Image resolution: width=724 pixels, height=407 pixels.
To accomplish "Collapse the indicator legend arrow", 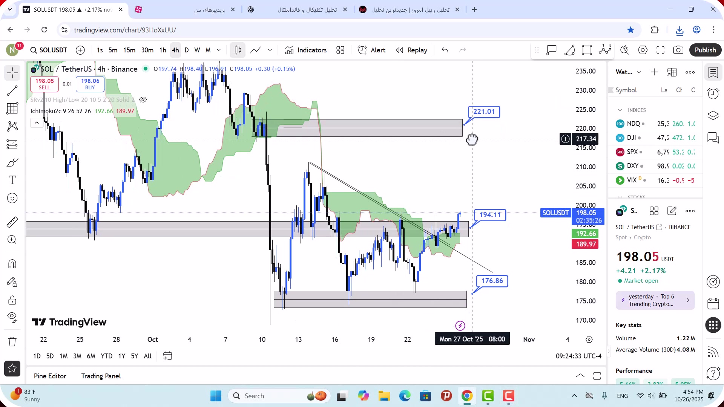I will [x=37, y=123].
